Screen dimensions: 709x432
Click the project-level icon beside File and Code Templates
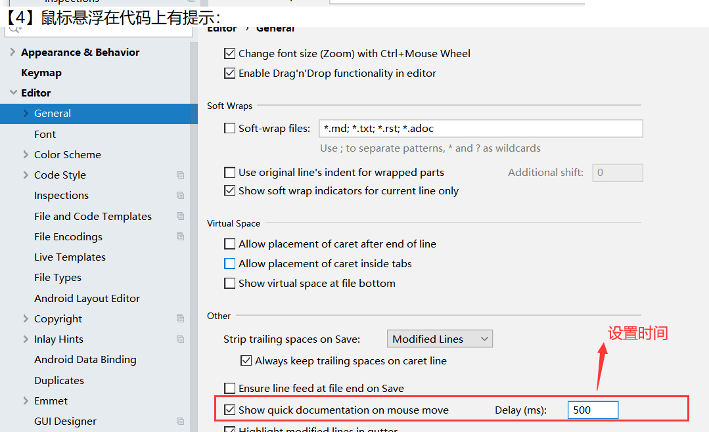click(180, 216)
